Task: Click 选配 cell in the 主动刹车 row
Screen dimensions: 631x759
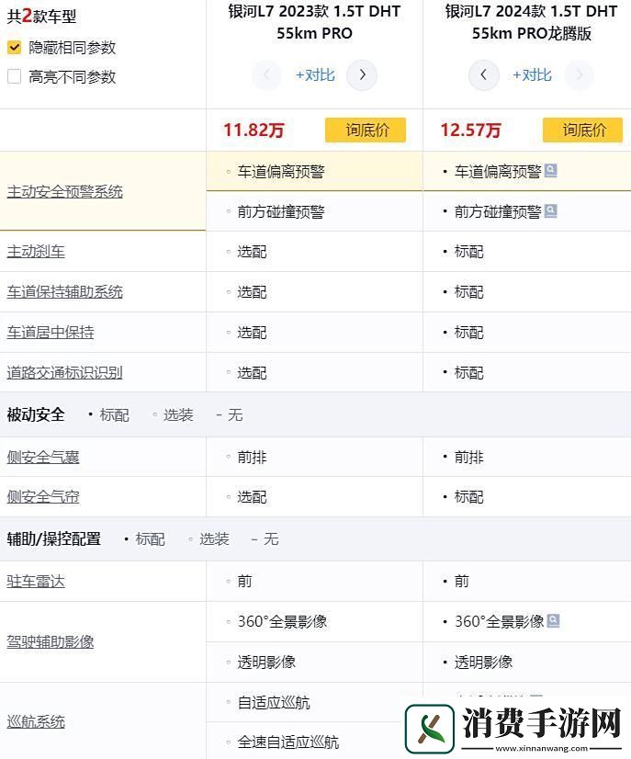Action: point(252,252)
